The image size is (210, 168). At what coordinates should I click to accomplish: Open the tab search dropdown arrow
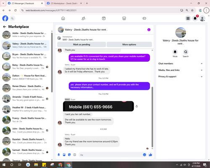coord(3,3)
